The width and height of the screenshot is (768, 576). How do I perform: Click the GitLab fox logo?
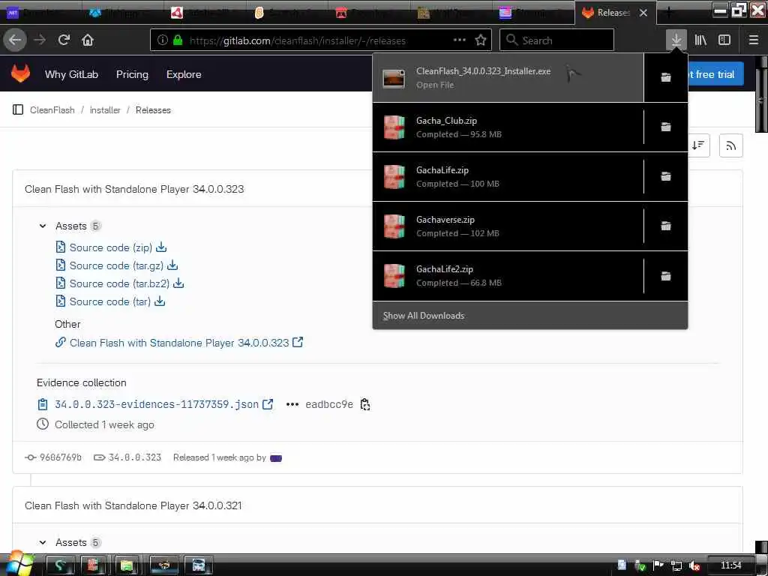(x=20, y=74)
